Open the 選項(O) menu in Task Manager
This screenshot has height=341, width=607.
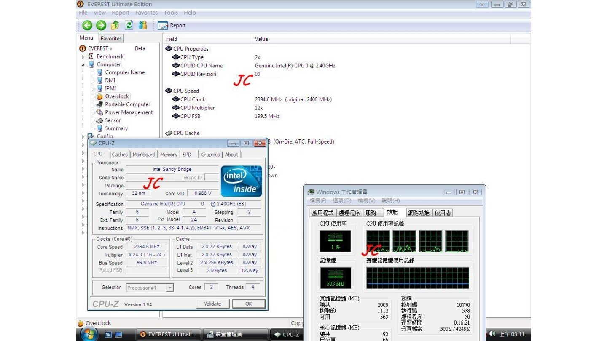(342, 201)
